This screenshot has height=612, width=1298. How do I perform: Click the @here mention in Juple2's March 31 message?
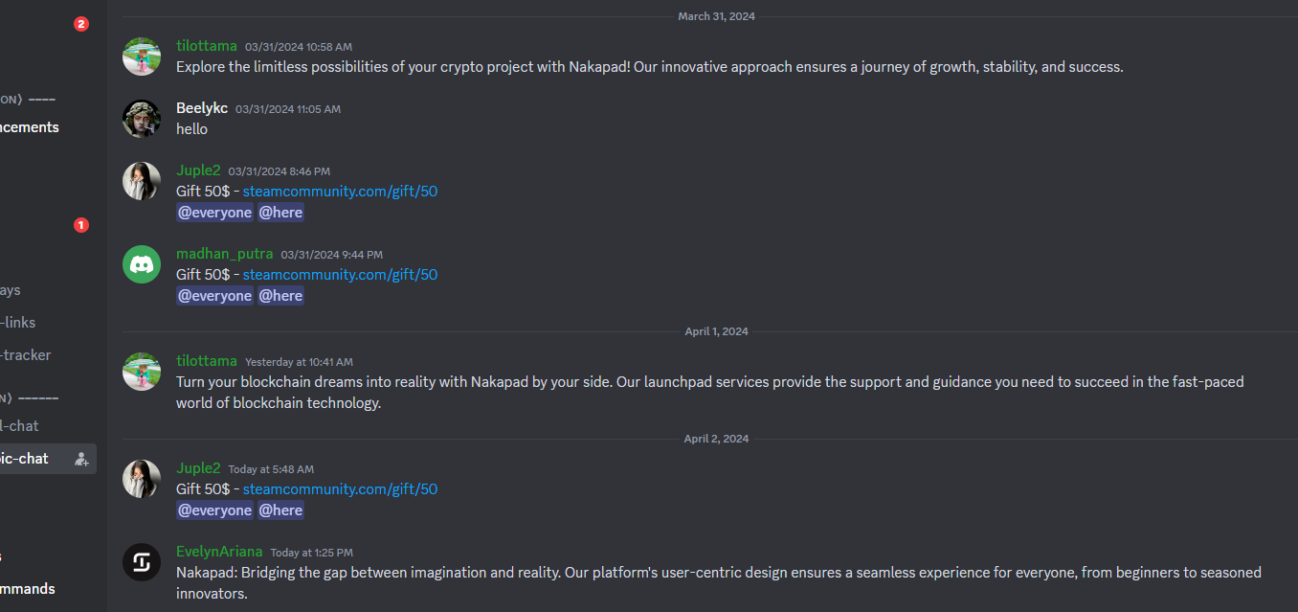pos(280,213)
